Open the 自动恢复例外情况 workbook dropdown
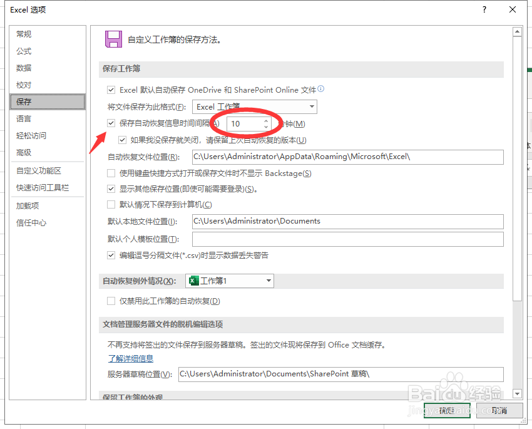 pos(230,281)
